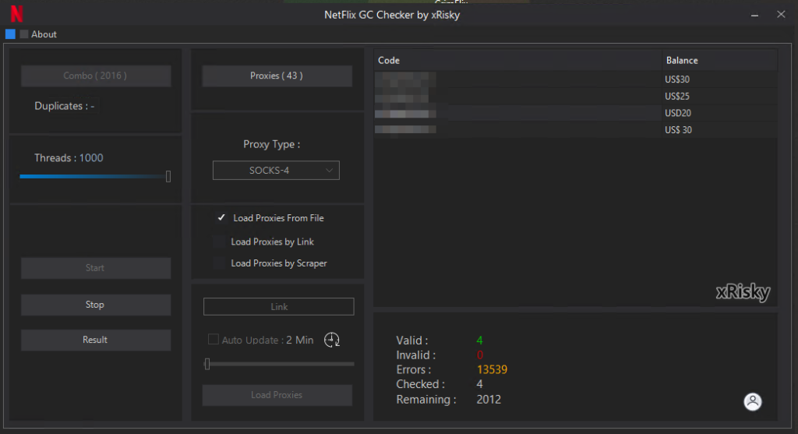Minimize the NetFlix GC Checker window
The height and width of the screenshot is (434, 798).
pos(754,15)
